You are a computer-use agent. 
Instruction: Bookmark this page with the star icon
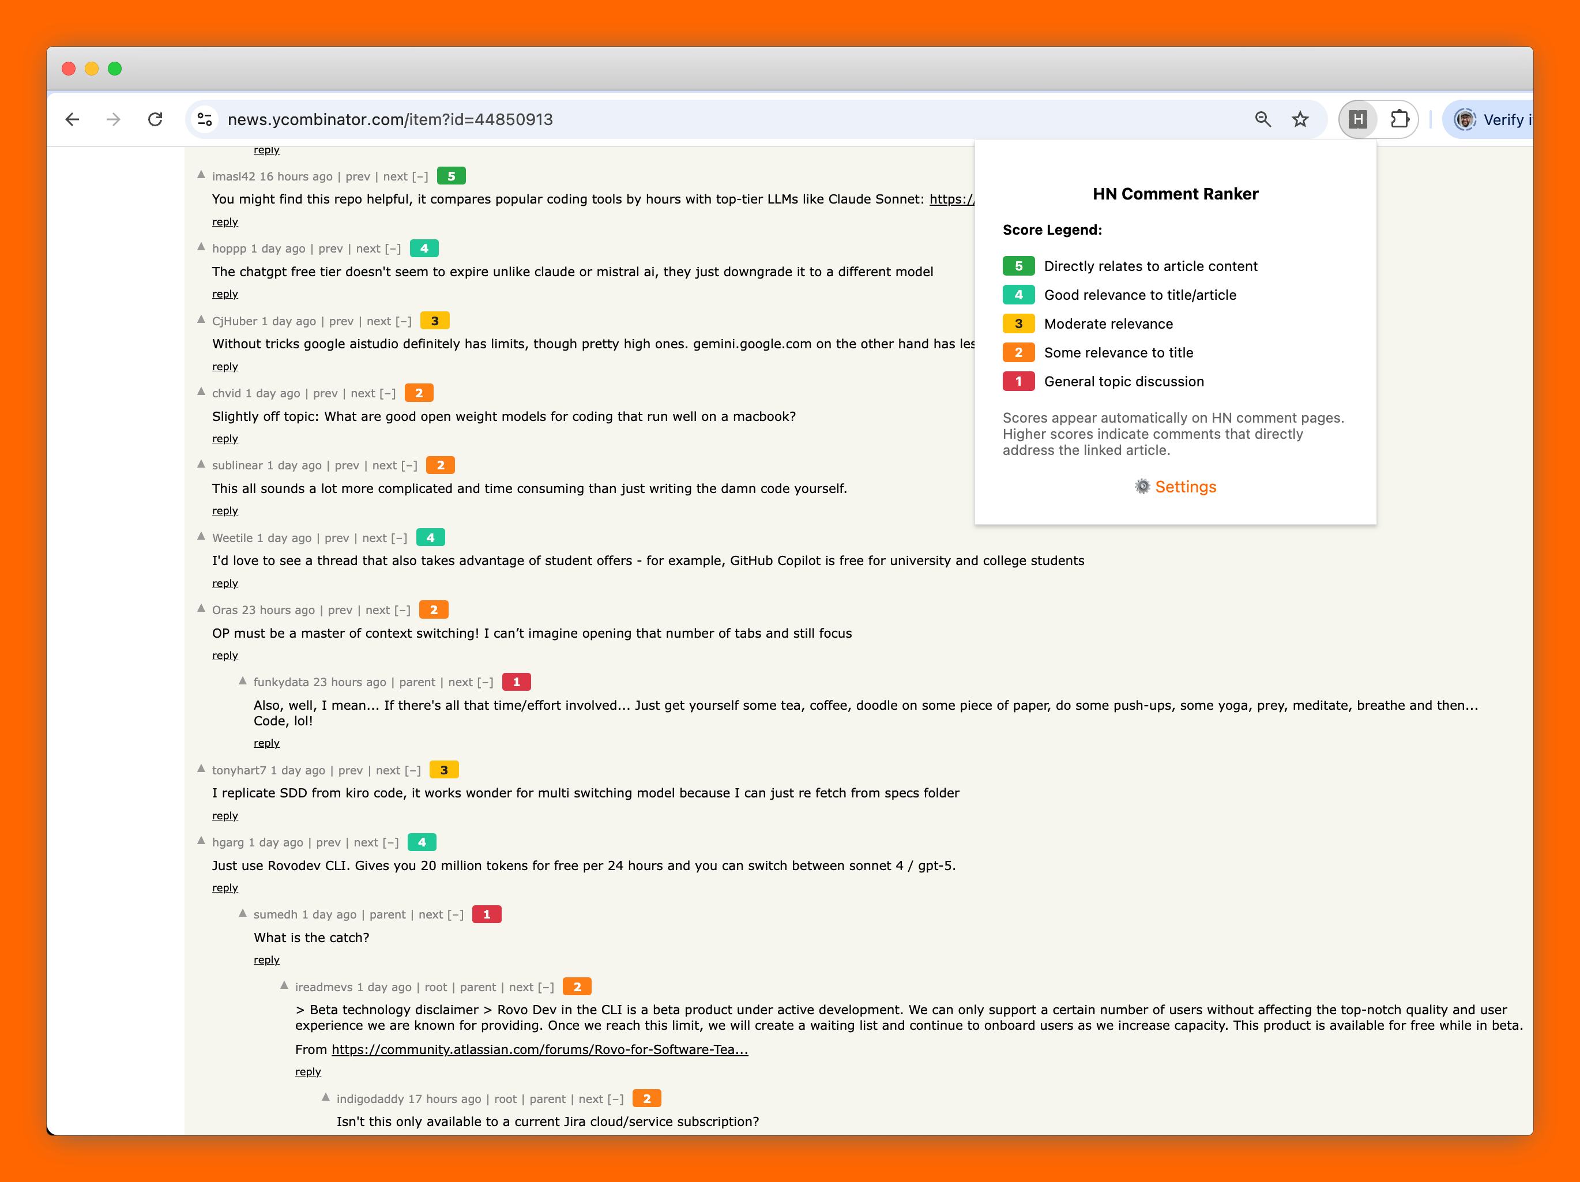[1300, 119]
